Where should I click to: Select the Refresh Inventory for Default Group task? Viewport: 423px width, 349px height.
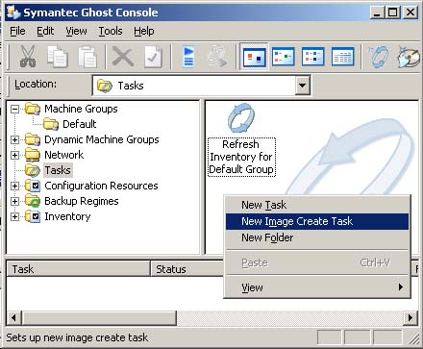241,141
